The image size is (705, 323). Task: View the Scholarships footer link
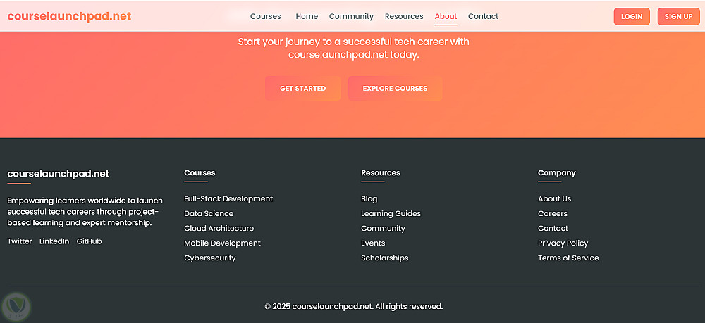(384, 258)
